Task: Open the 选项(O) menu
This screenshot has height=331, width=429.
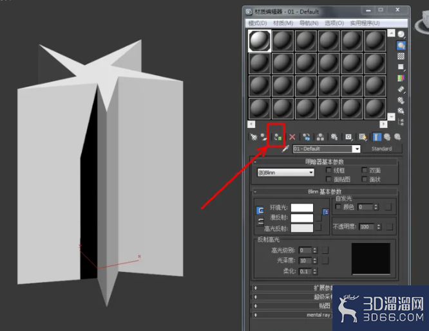Action: coord(334,23)
